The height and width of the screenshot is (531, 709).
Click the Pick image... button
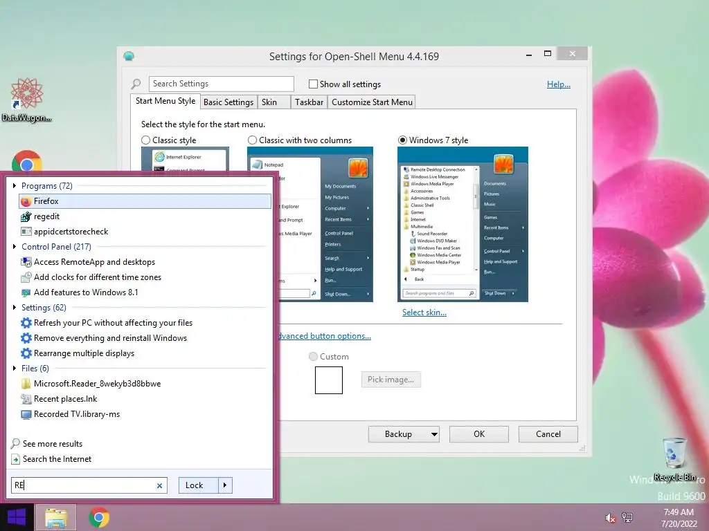(391, 380)
